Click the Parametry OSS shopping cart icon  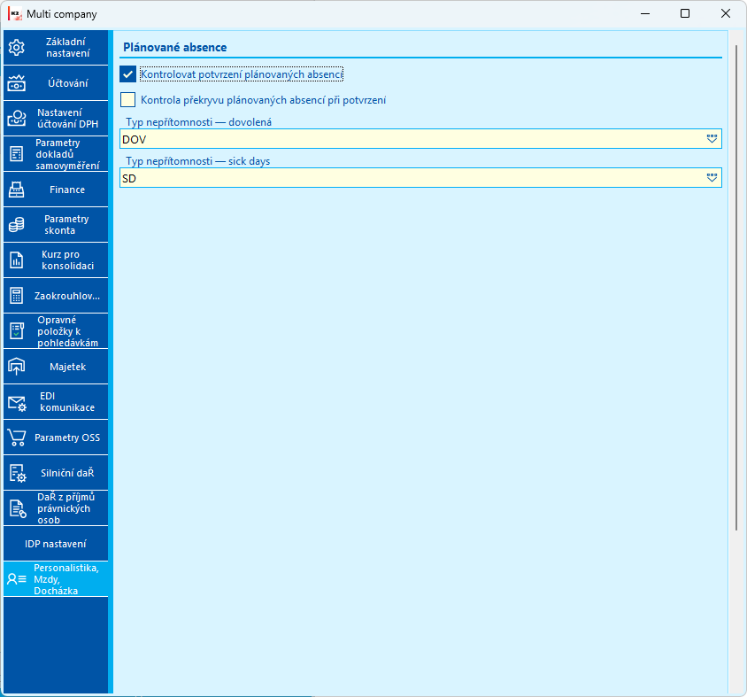(x=17, y=438)
